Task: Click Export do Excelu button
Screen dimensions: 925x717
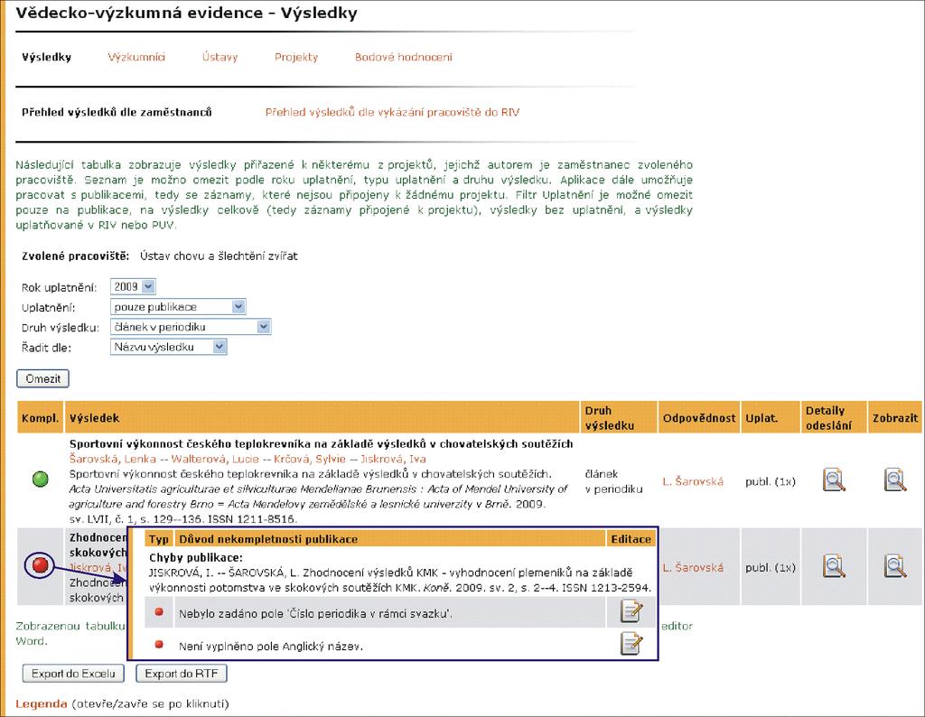Action: (74, 674)
